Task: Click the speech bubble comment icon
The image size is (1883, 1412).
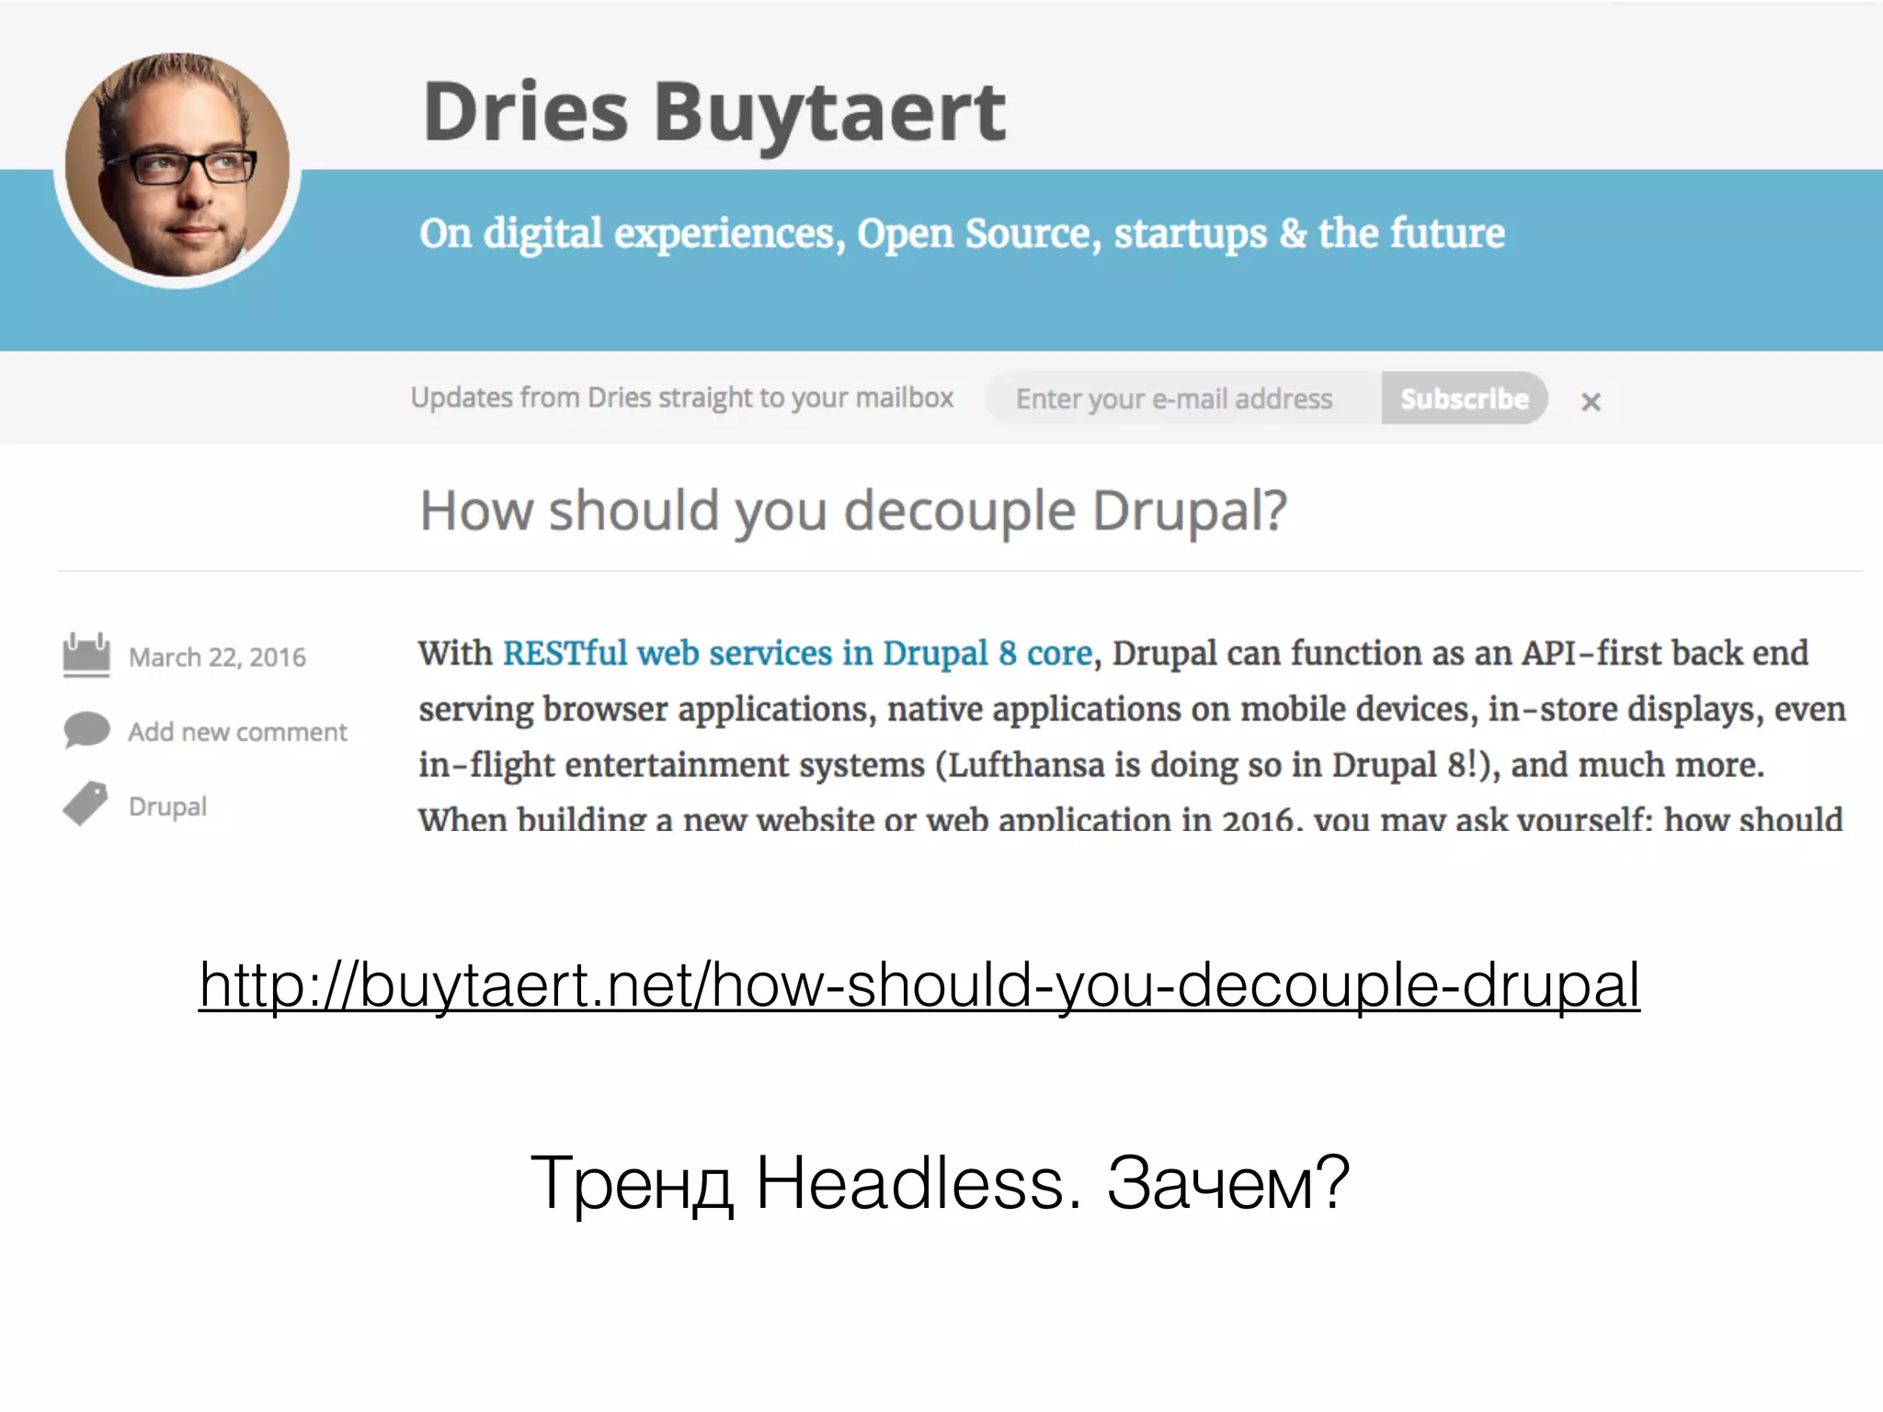Action: (x=86, y=730)
